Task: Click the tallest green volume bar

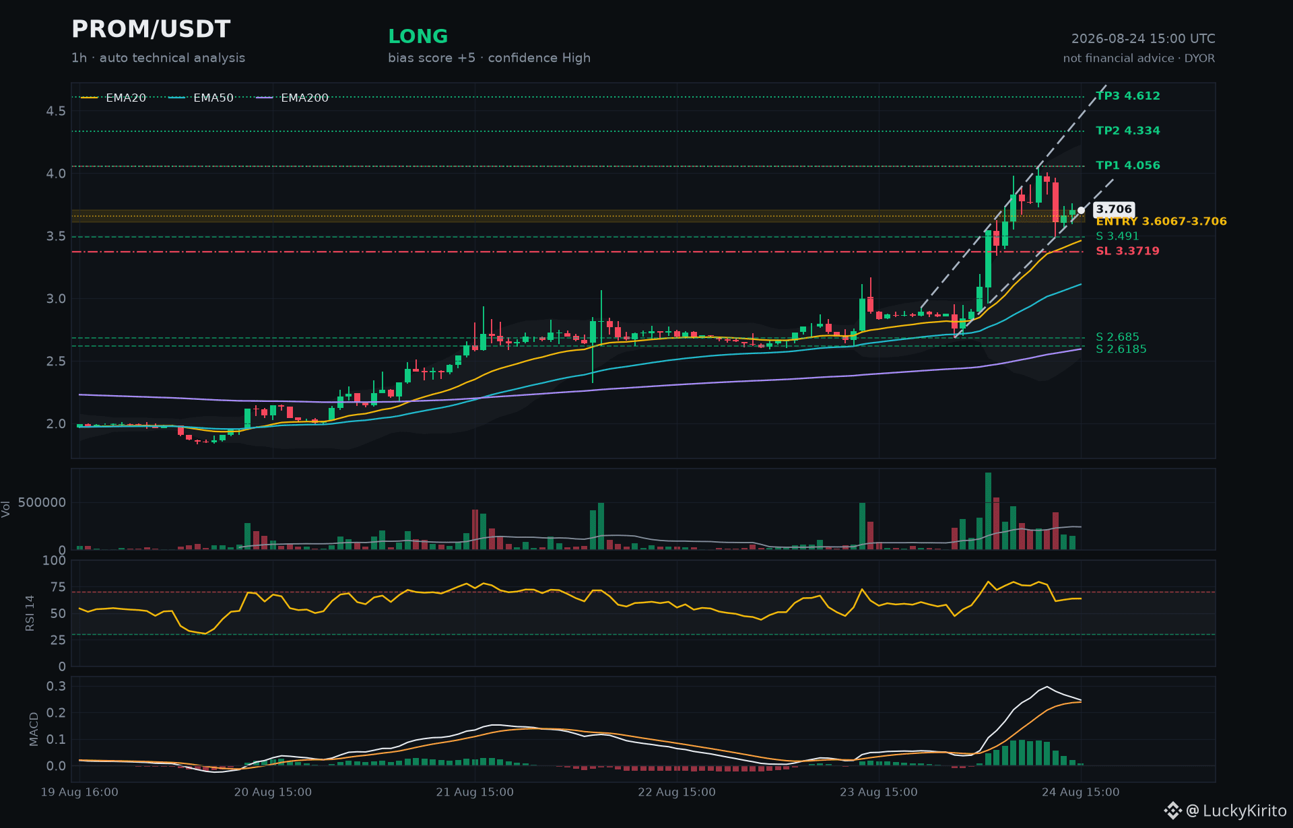Action: tap(988, 511)
